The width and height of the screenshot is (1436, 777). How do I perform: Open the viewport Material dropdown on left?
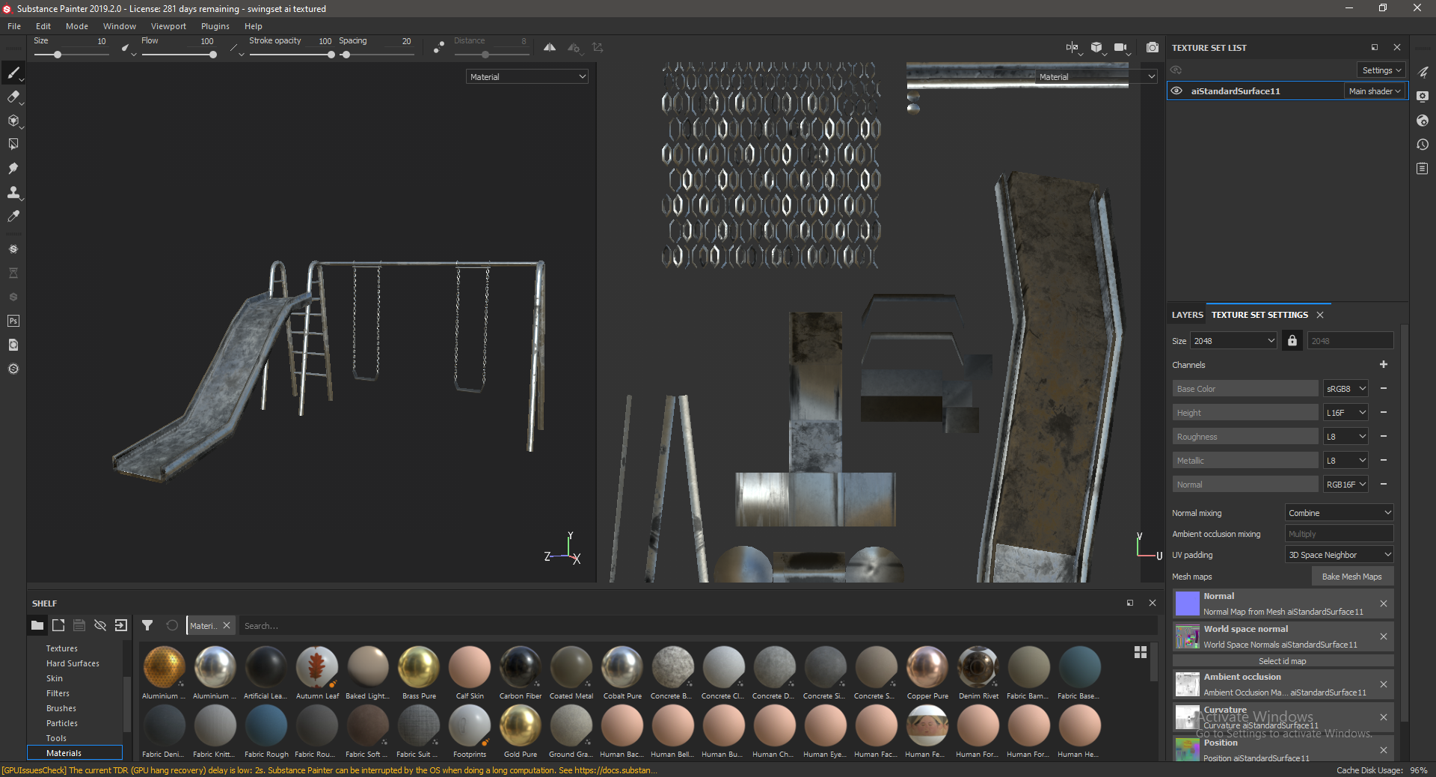click(x=527, y=76)
